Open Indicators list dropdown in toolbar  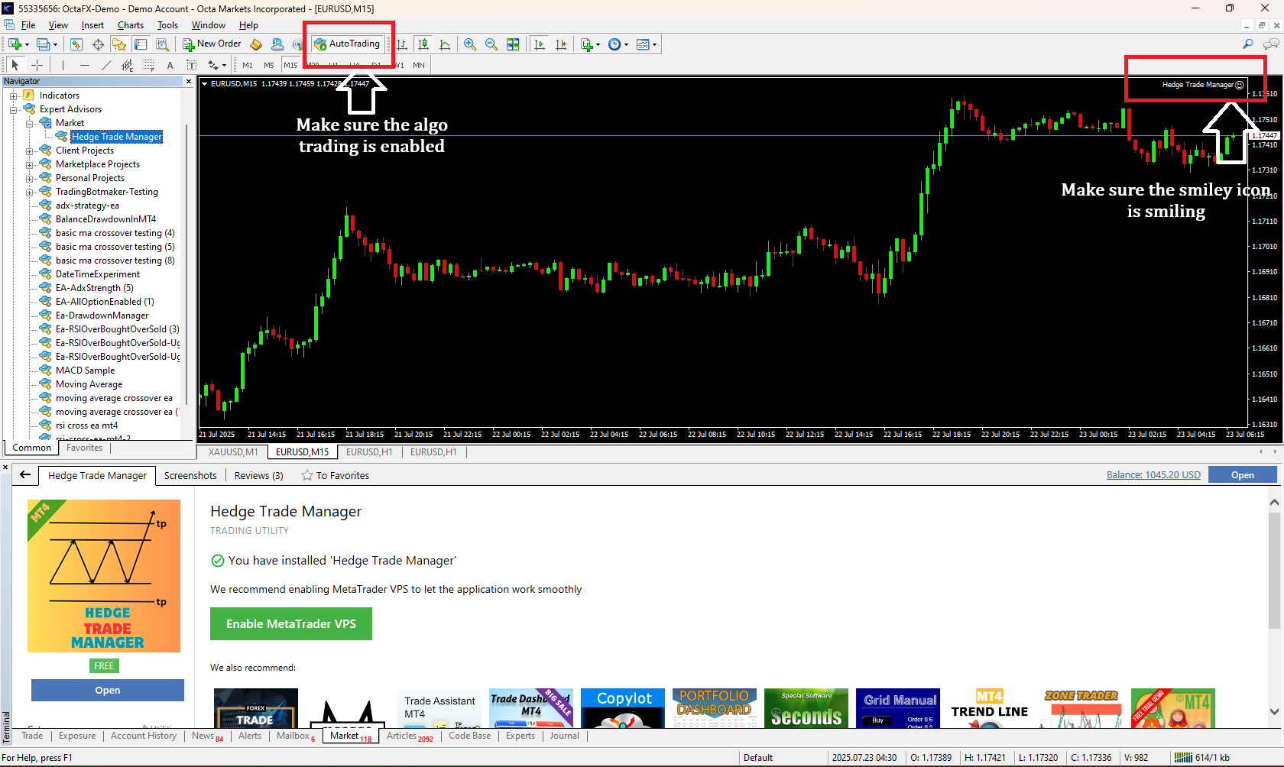589,44
